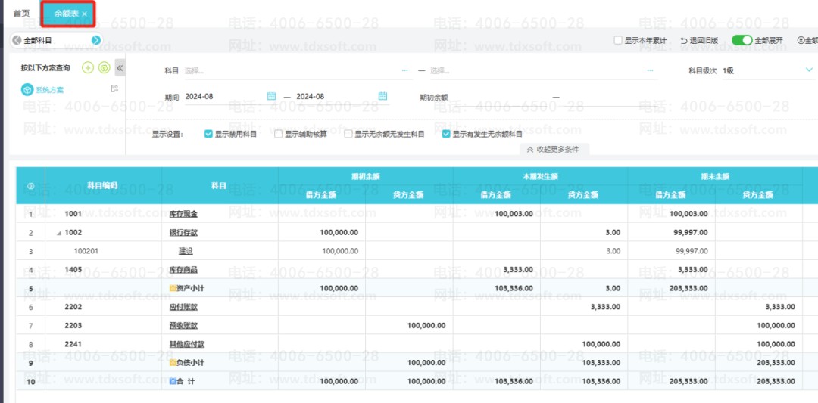Toggle the 全部展开 switch
818x403 pixels.
742,40
